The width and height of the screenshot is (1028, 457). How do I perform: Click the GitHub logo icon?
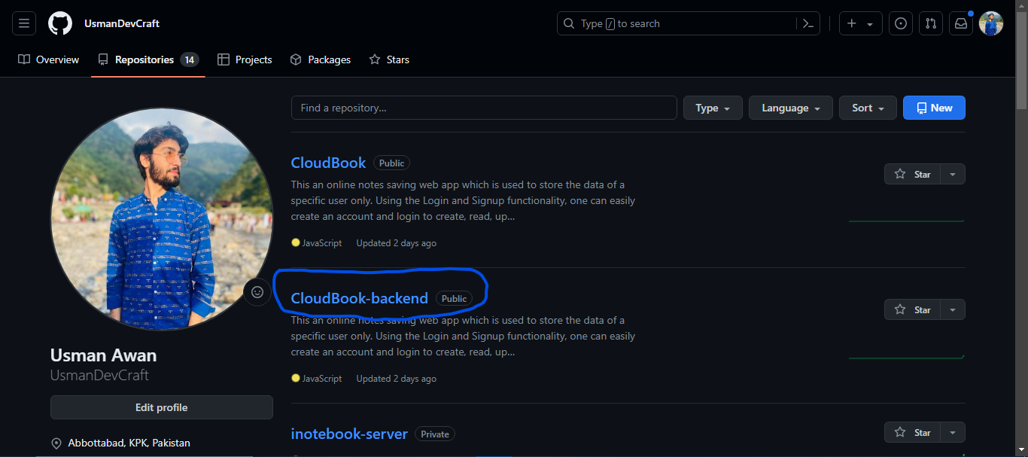coord(60,23)
